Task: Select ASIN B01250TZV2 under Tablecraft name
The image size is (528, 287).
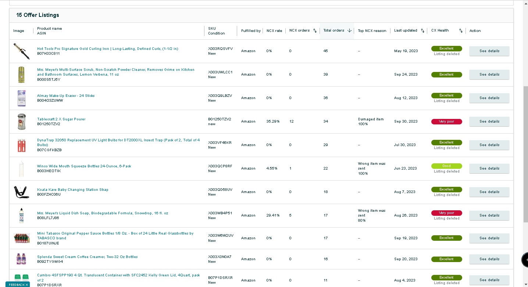Action: pyautogui.click(x=49, y=124)
